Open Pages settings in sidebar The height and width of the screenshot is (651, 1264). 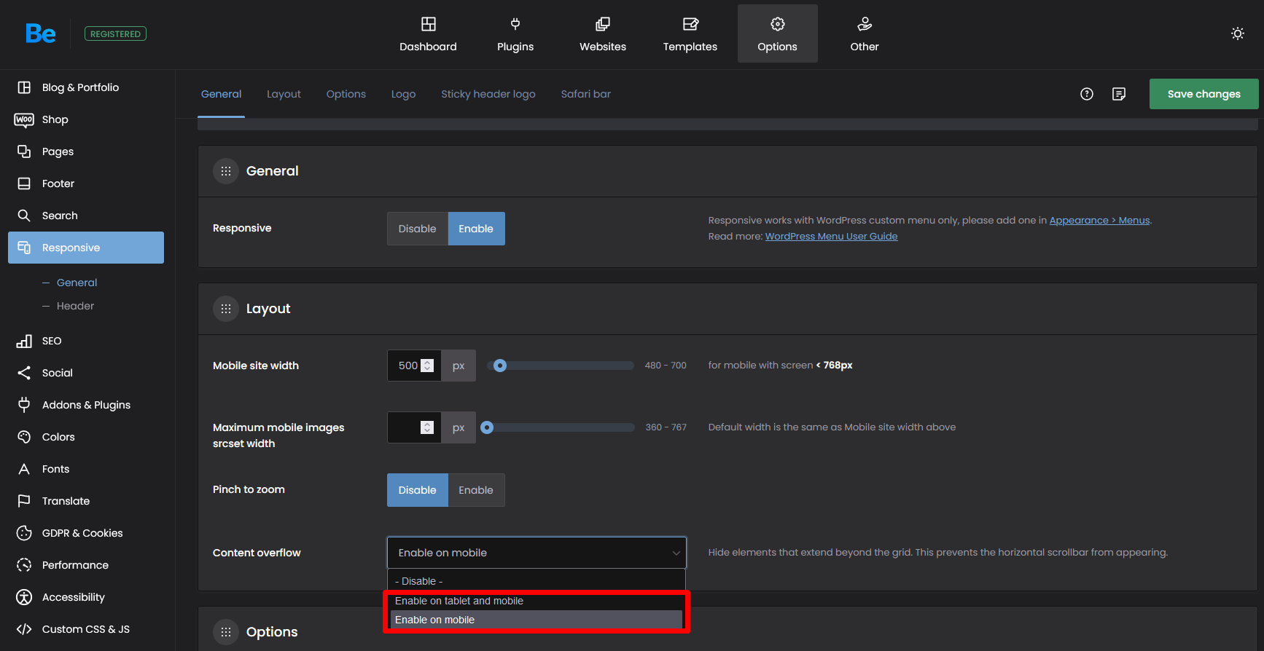click(86, 151)
